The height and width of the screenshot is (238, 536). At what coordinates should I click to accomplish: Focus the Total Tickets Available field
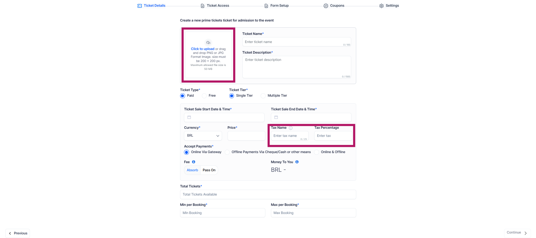(x=268, y=194)
